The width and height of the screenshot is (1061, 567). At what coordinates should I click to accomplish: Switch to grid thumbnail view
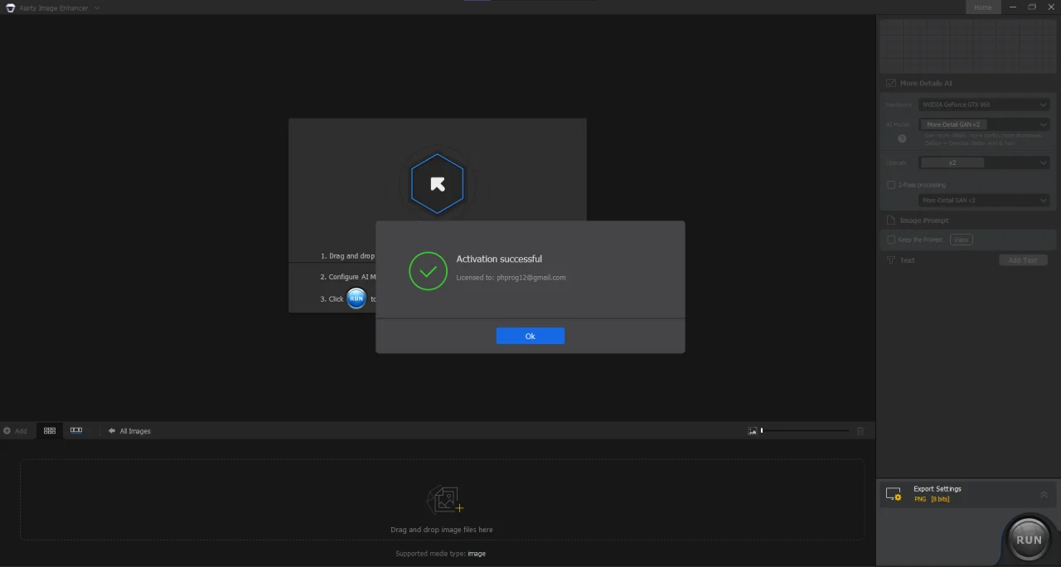50,431
